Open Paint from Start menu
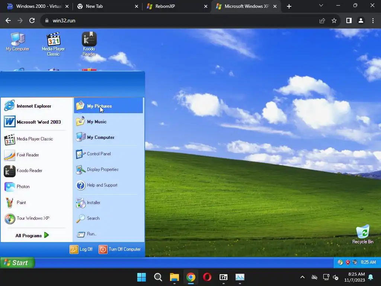This screenshot has width=381, height=286. (x=37, y=202)
